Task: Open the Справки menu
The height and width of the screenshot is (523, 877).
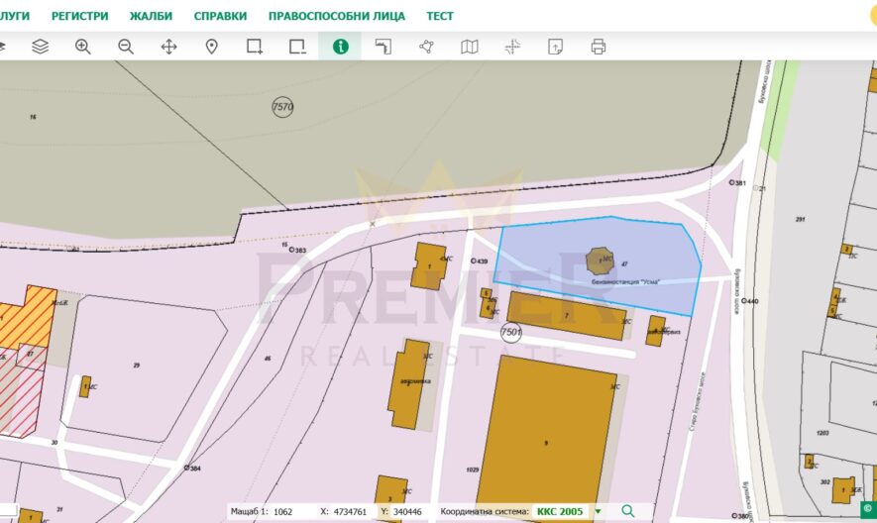Action: [220, 16]
